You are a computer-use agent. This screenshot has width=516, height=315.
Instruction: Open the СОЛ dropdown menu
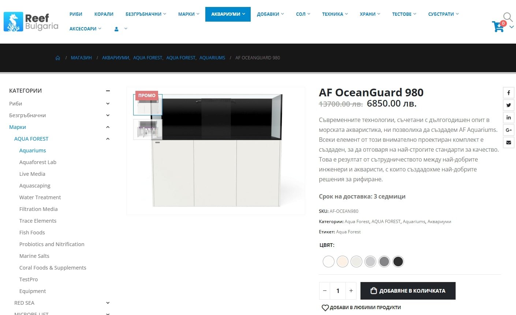click(x=303, y=14)
